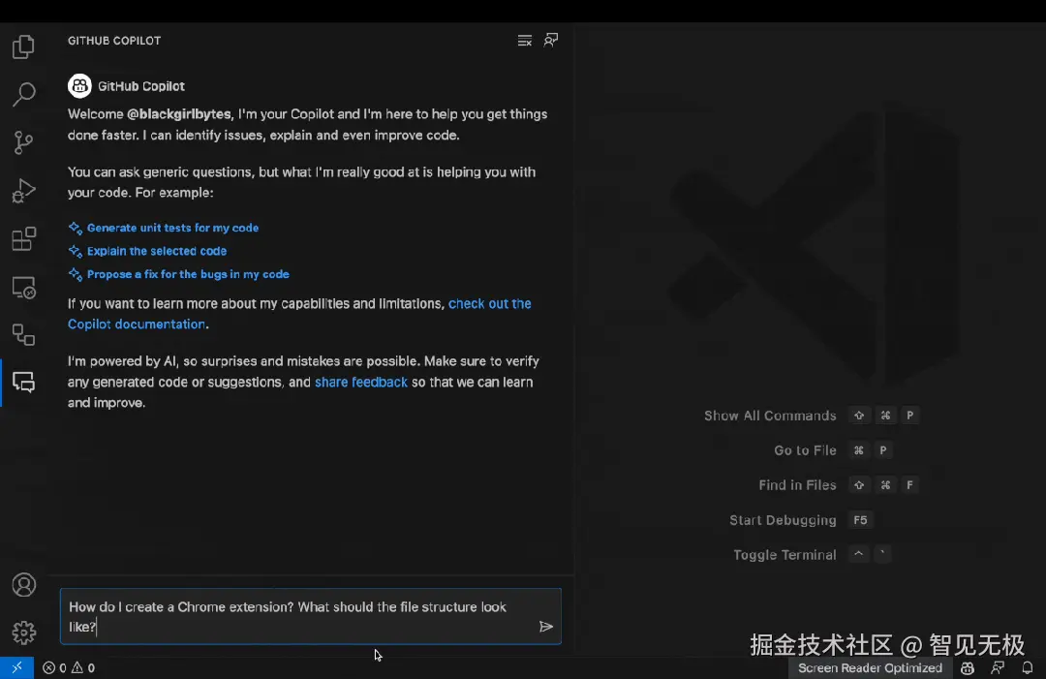Select the Chat view icon in activity bar
This screenshot has width=1046, height=679.
point(23,383)
